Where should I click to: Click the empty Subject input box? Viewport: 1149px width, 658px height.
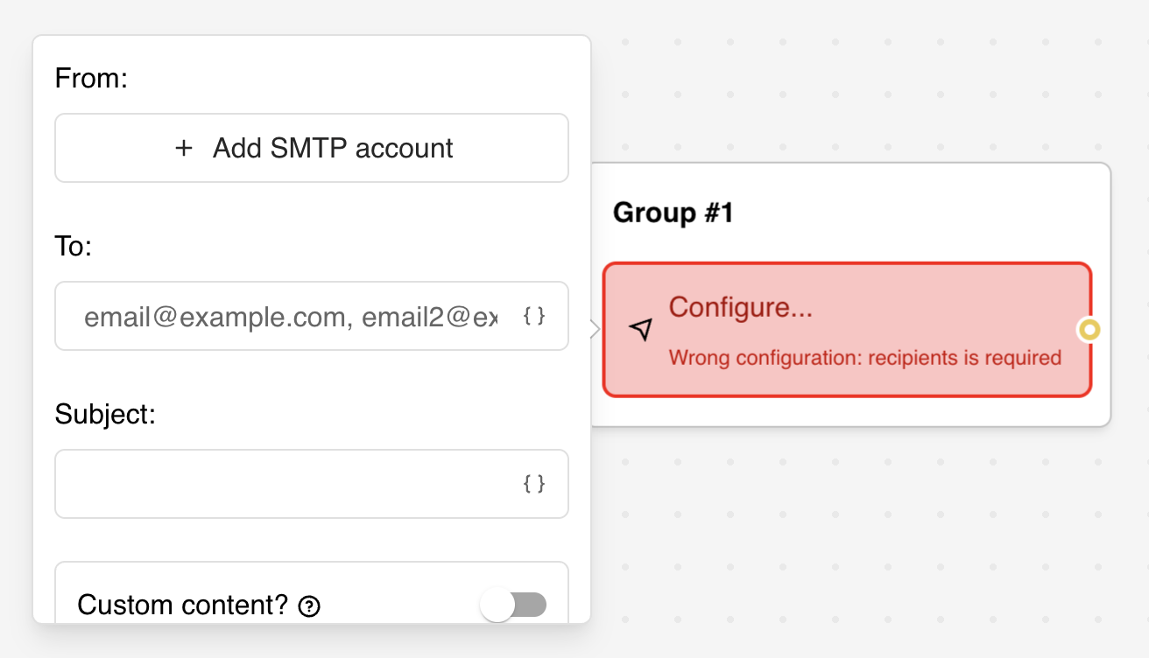[x=280, y=484]
